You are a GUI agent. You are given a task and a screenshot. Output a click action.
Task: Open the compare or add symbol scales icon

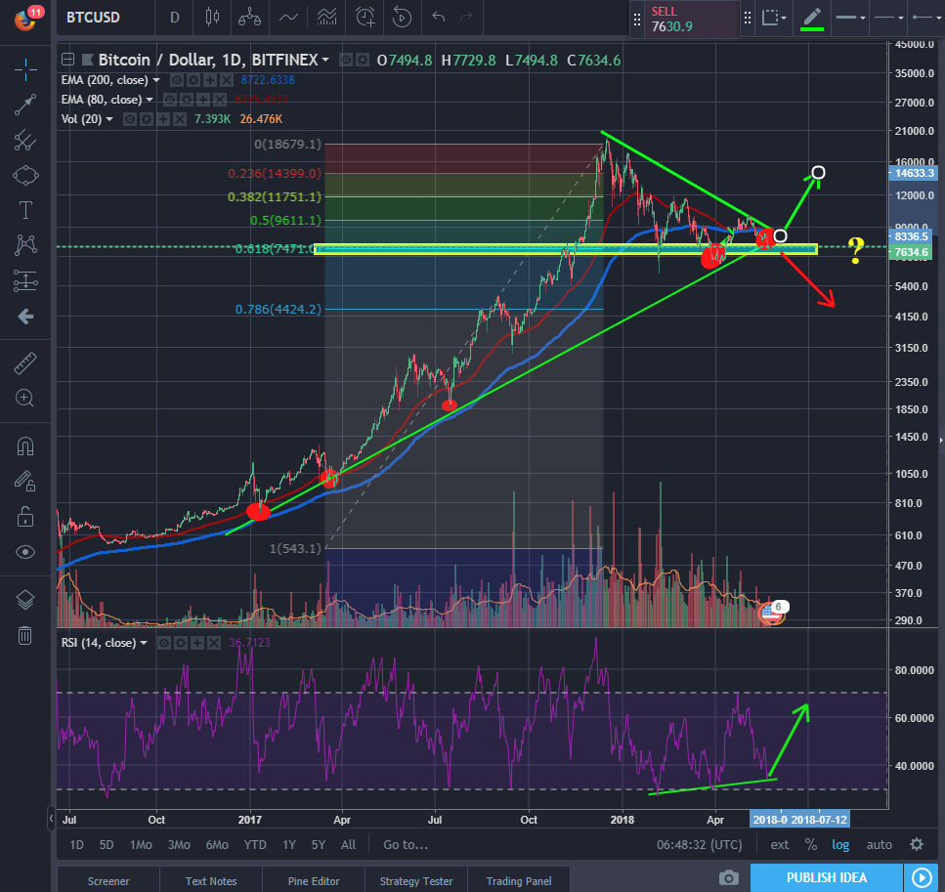[x=249, y=18]
